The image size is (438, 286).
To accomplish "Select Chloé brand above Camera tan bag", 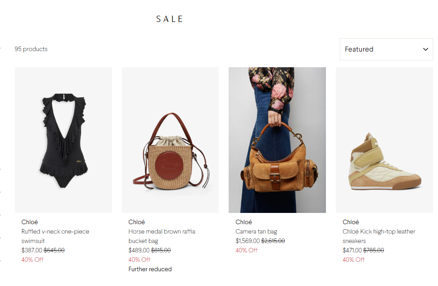I will [243, 222].
